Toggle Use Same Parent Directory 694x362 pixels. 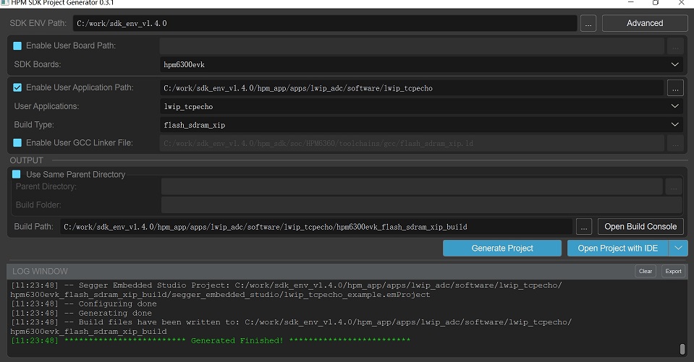point(17,174)
